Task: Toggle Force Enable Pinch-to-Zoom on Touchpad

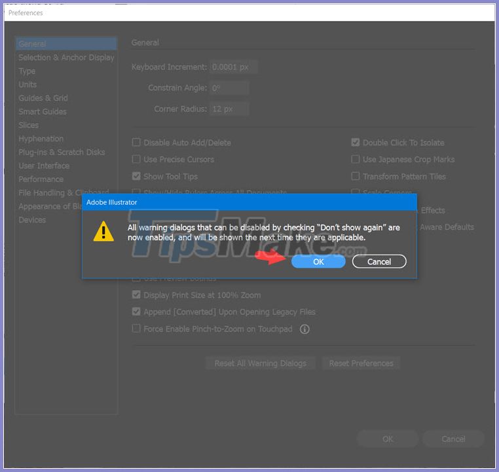Action: [136, 328]
